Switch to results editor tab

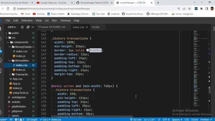96,27
